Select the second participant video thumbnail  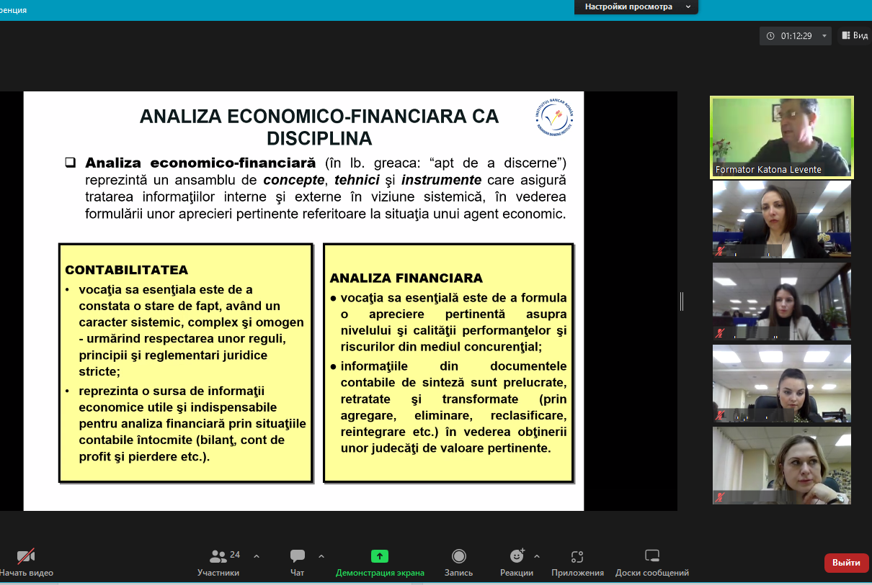[x=781, y=219]
